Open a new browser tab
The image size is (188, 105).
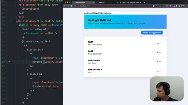[x=144, y=3]
